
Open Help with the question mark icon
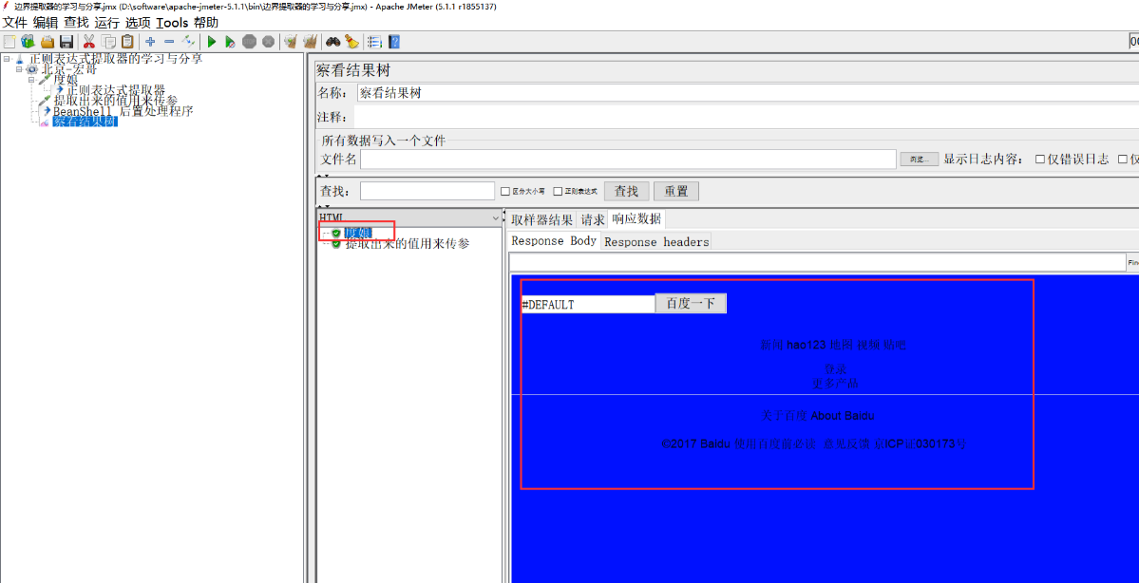tap(393, 42)
